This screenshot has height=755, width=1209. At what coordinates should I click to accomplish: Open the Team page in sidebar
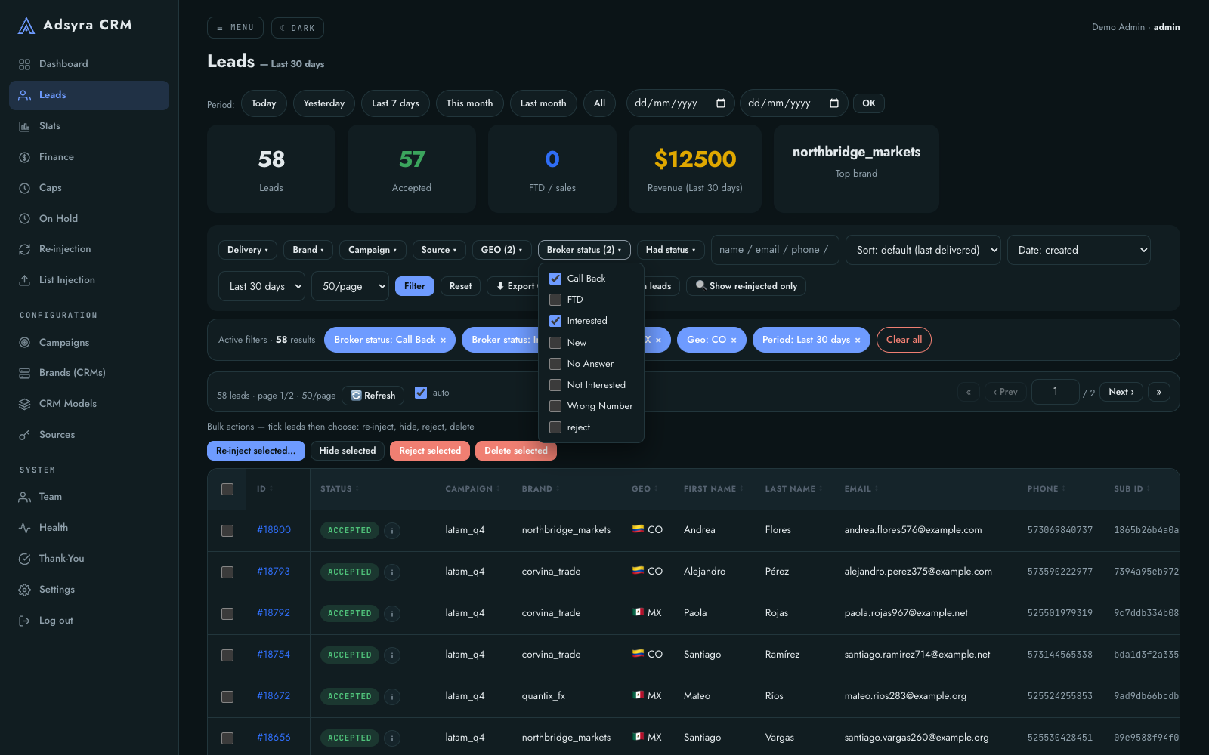[x=51, y=497]
